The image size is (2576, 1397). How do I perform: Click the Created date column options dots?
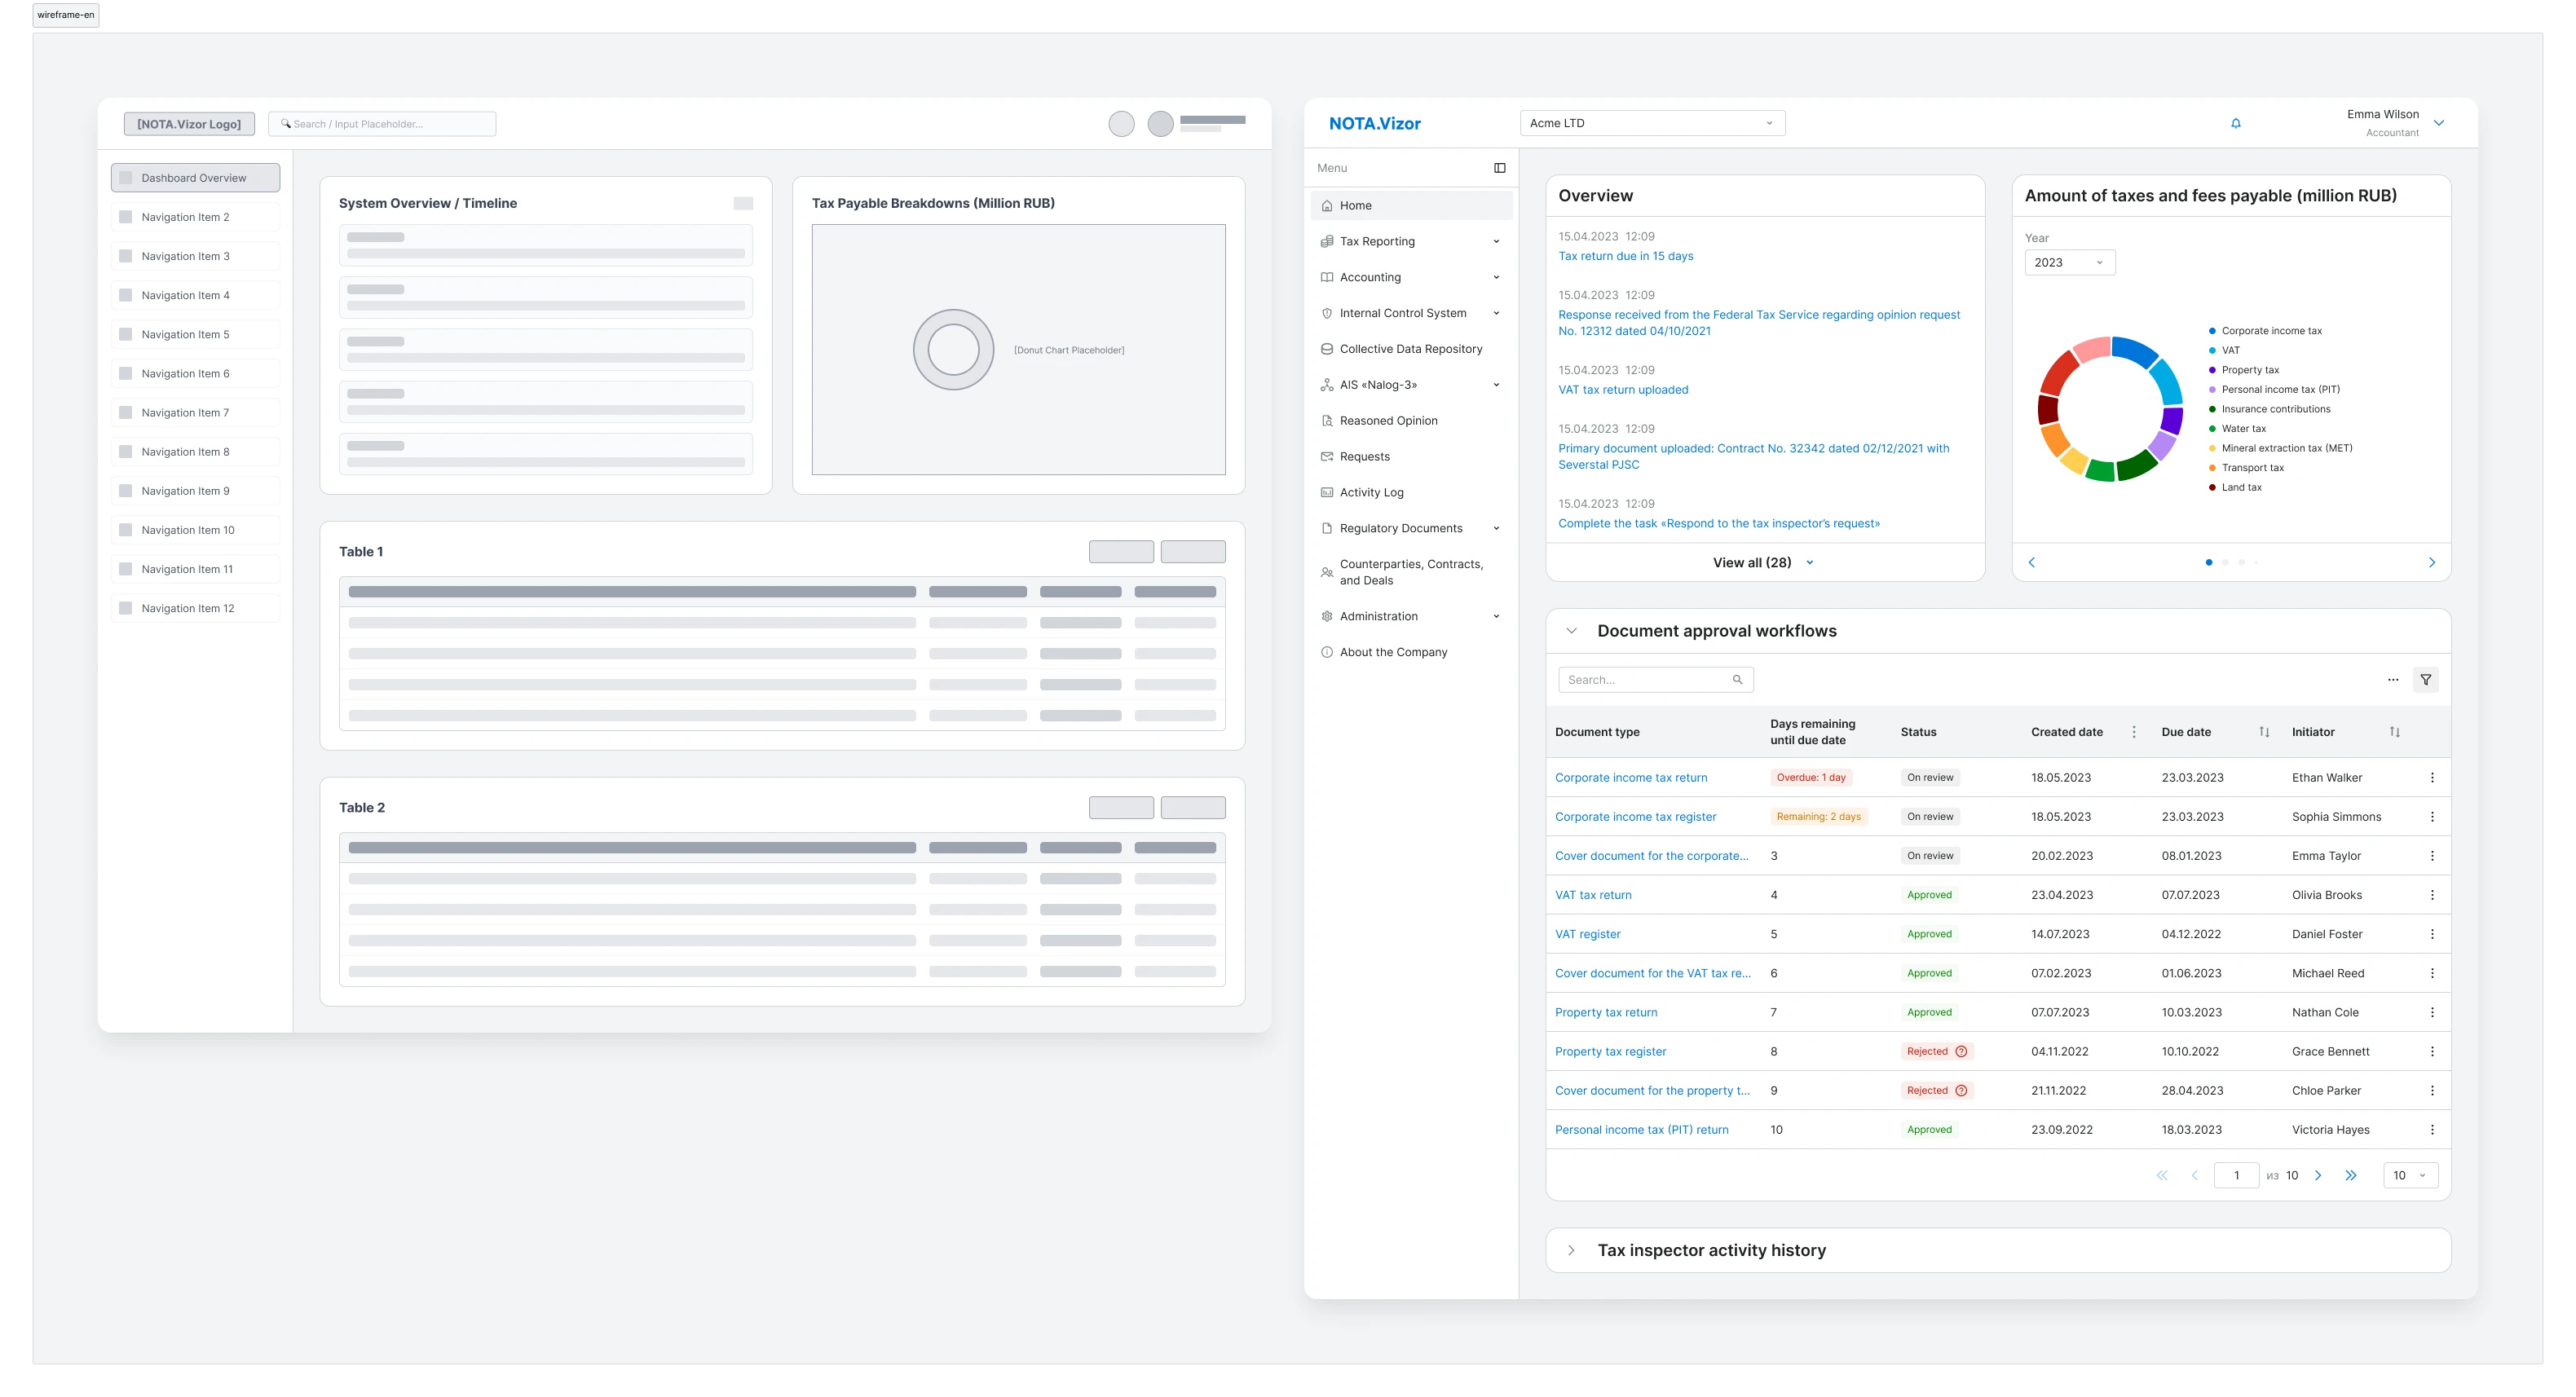pos(2134,732)
